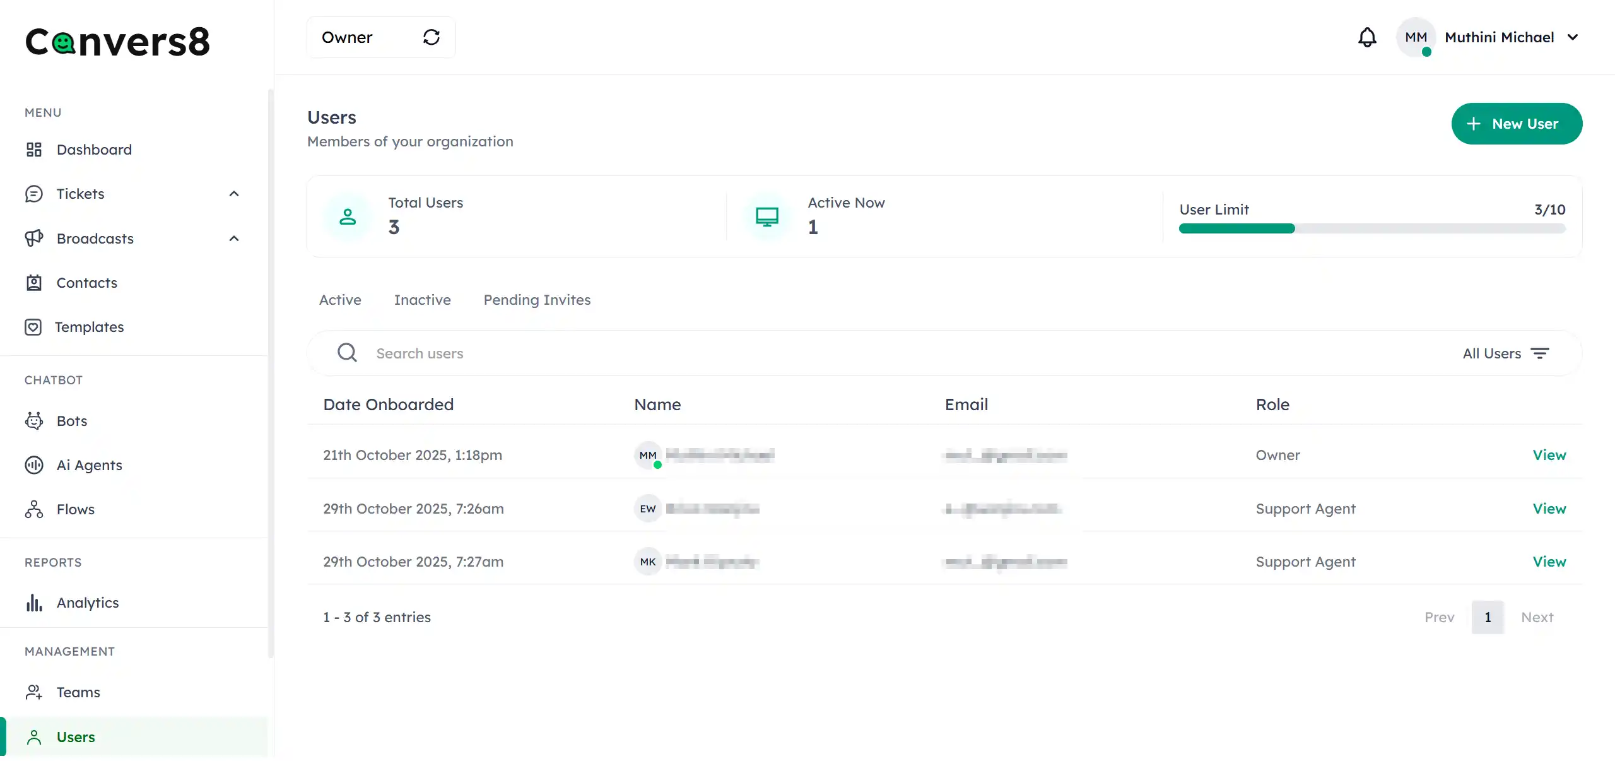This screenshot has width=1615, height=761.
Task: Select the Bots chatbot icon
Action: [x=33, y=420]
